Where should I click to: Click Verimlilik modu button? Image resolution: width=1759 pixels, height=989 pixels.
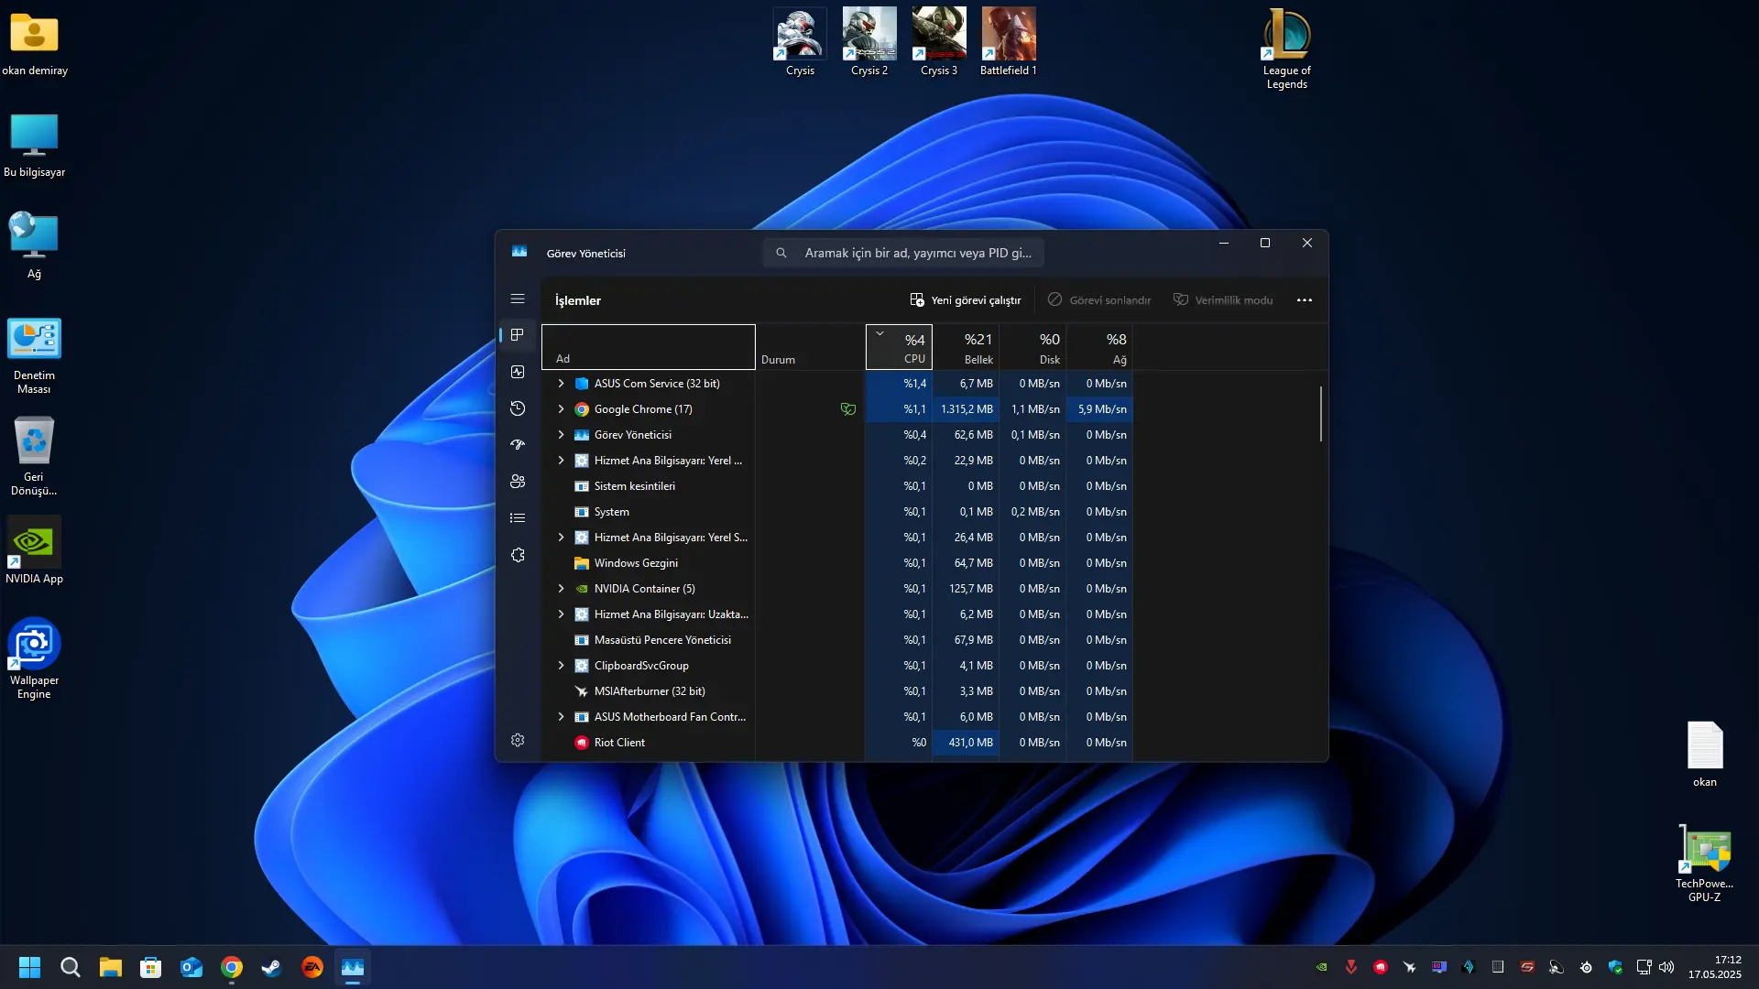pyautogui.click(x=1223, y=300)
